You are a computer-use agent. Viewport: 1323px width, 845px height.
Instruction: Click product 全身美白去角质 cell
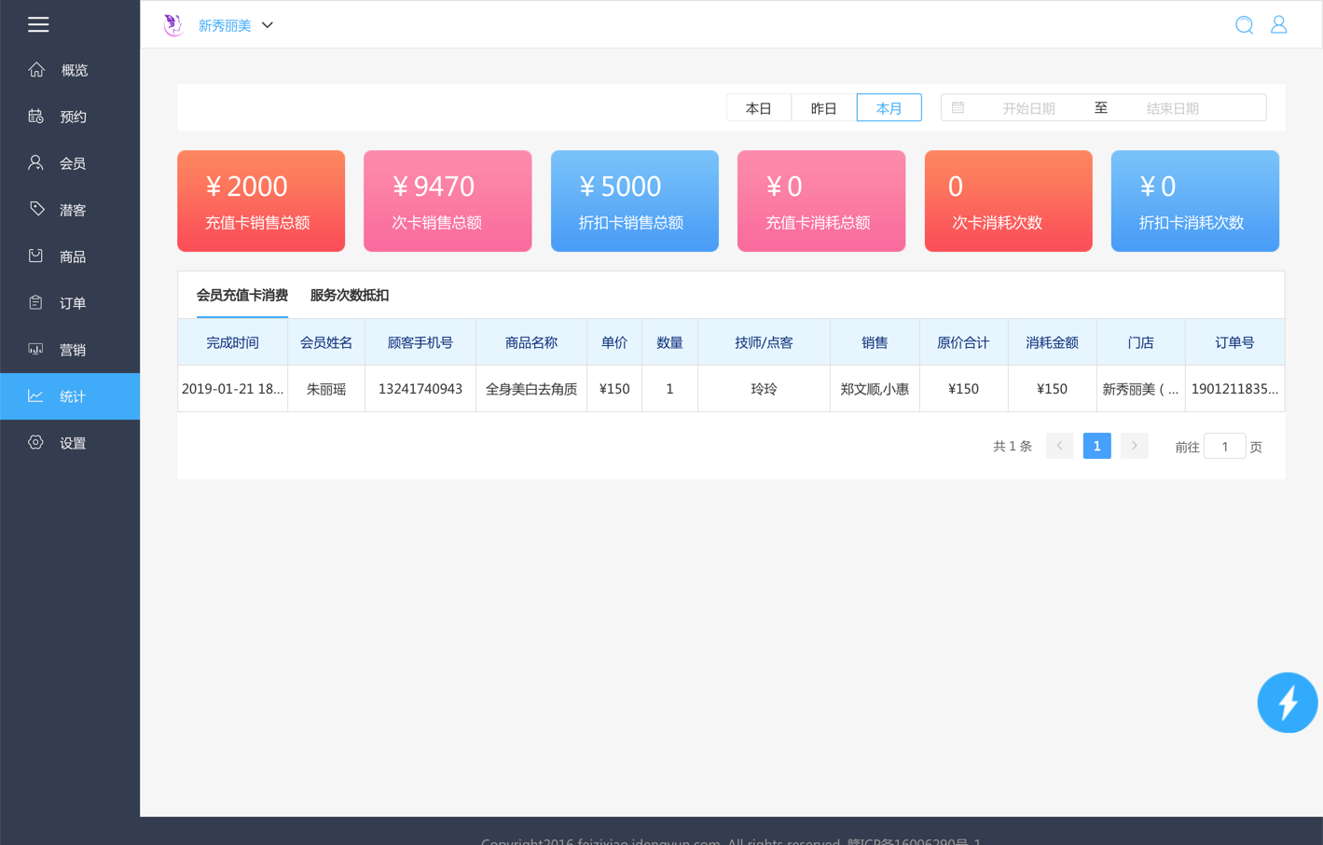531,389
